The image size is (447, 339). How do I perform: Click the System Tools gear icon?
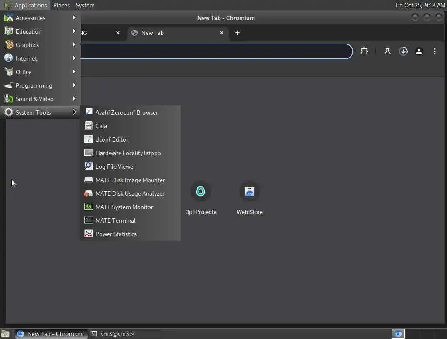pyautogui.click(x=9, y=112)
